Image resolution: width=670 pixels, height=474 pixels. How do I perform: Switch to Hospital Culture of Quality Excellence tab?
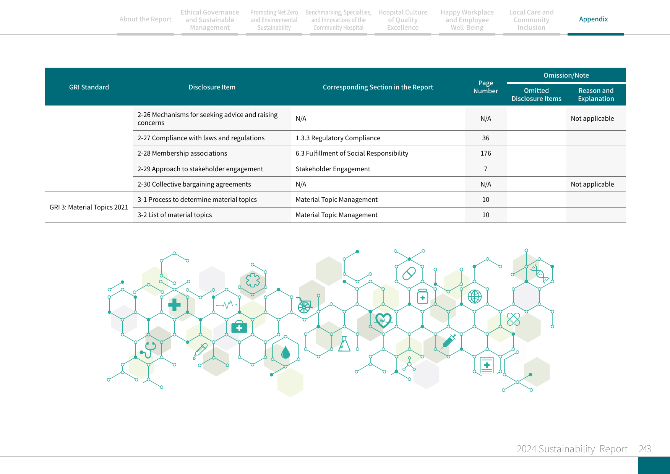pyautogui.click(x=403, y=20)
